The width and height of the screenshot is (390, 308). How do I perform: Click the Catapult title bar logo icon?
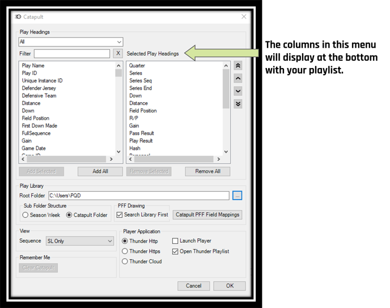(18, 16)
